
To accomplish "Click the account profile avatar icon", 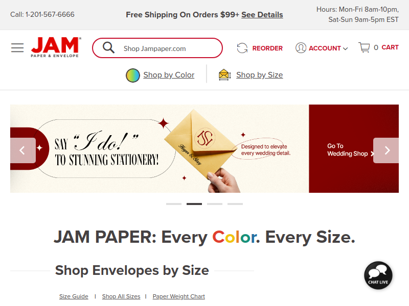I will [301, 48].
